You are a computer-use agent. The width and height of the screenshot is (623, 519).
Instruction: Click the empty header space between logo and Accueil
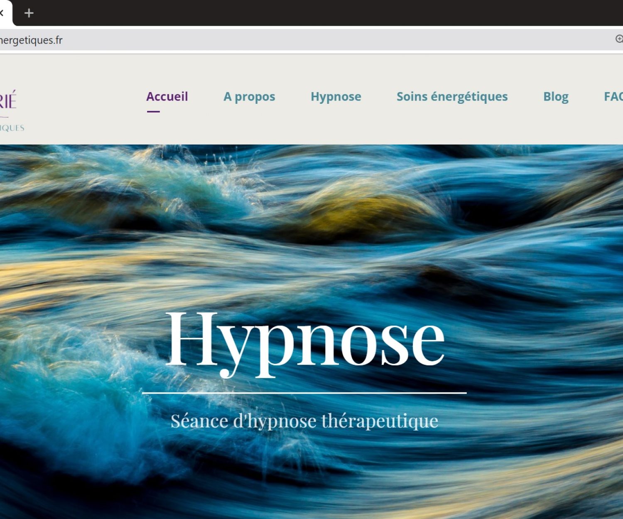tap(83, 100)
